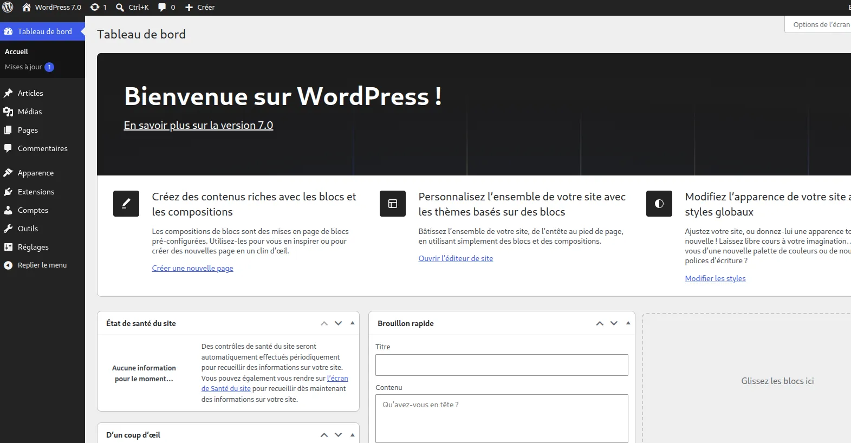Screen dimensions: 851x443
Task: Expand the Options de l'écran tab
Action: (818, 24)
